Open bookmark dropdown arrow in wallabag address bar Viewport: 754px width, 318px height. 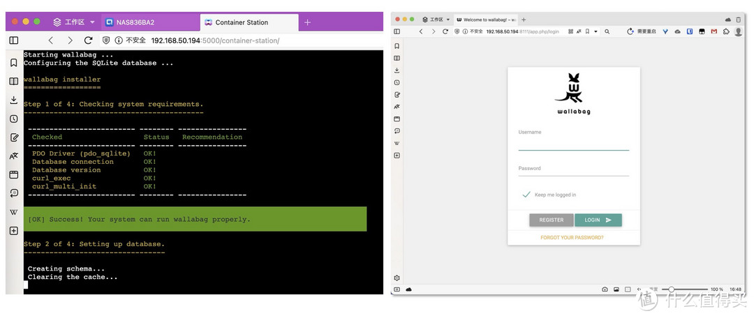click(x=596, y=31)
